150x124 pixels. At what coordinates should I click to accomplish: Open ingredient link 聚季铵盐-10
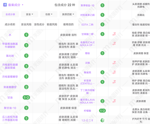point(88,5)
